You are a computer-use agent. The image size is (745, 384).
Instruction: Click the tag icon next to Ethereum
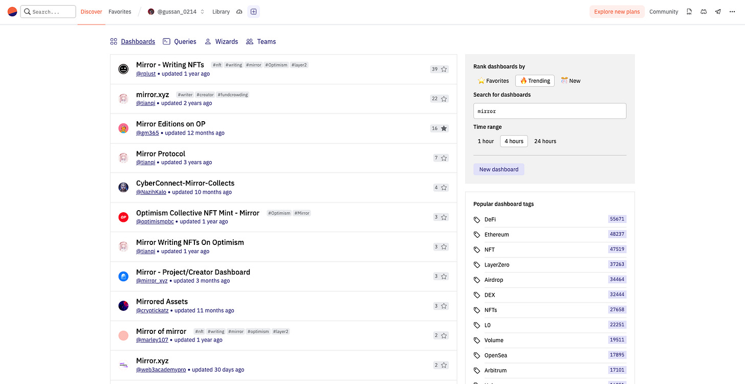point(477,235)
